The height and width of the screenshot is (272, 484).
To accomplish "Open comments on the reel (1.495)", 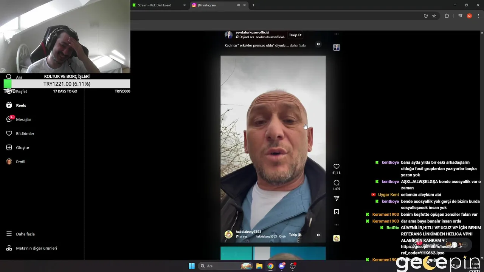I will 337,183.
